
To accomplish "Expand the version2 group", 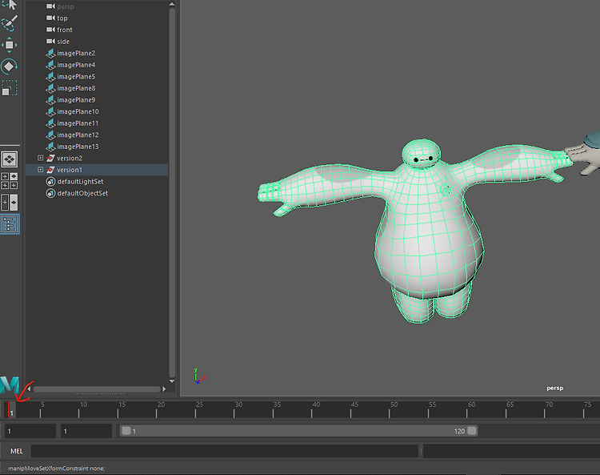I will [40, 158].
